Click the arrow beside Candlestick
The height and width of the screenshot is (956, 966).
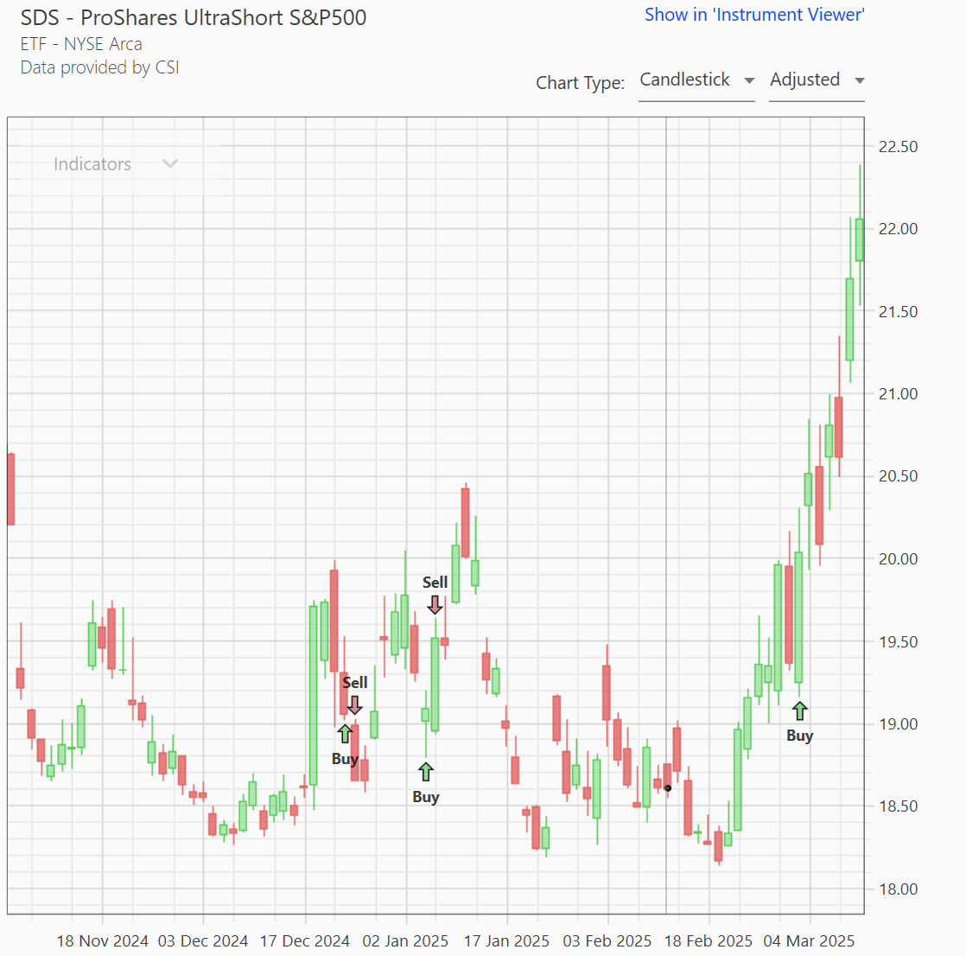(749, 80)
